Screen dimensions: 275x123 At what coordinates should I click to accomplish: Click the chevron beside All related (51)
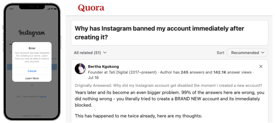[x=105, y=53]
